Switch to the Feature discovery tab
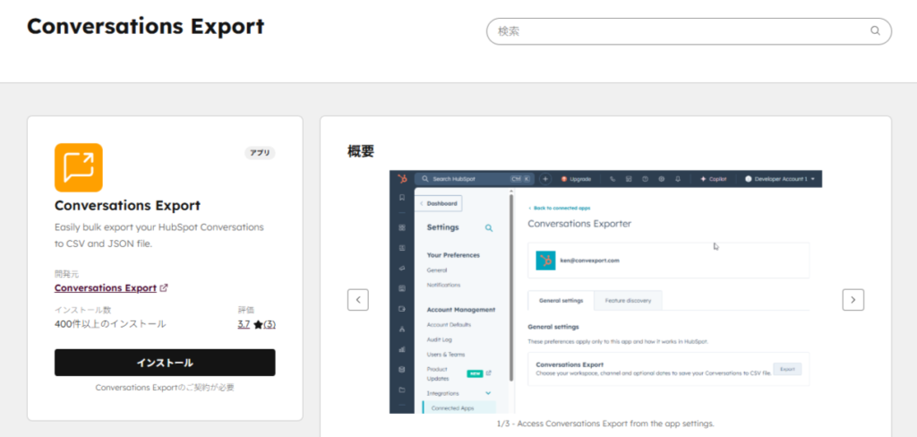The width and height of the screenshot is (917, 437). [628, 300]
